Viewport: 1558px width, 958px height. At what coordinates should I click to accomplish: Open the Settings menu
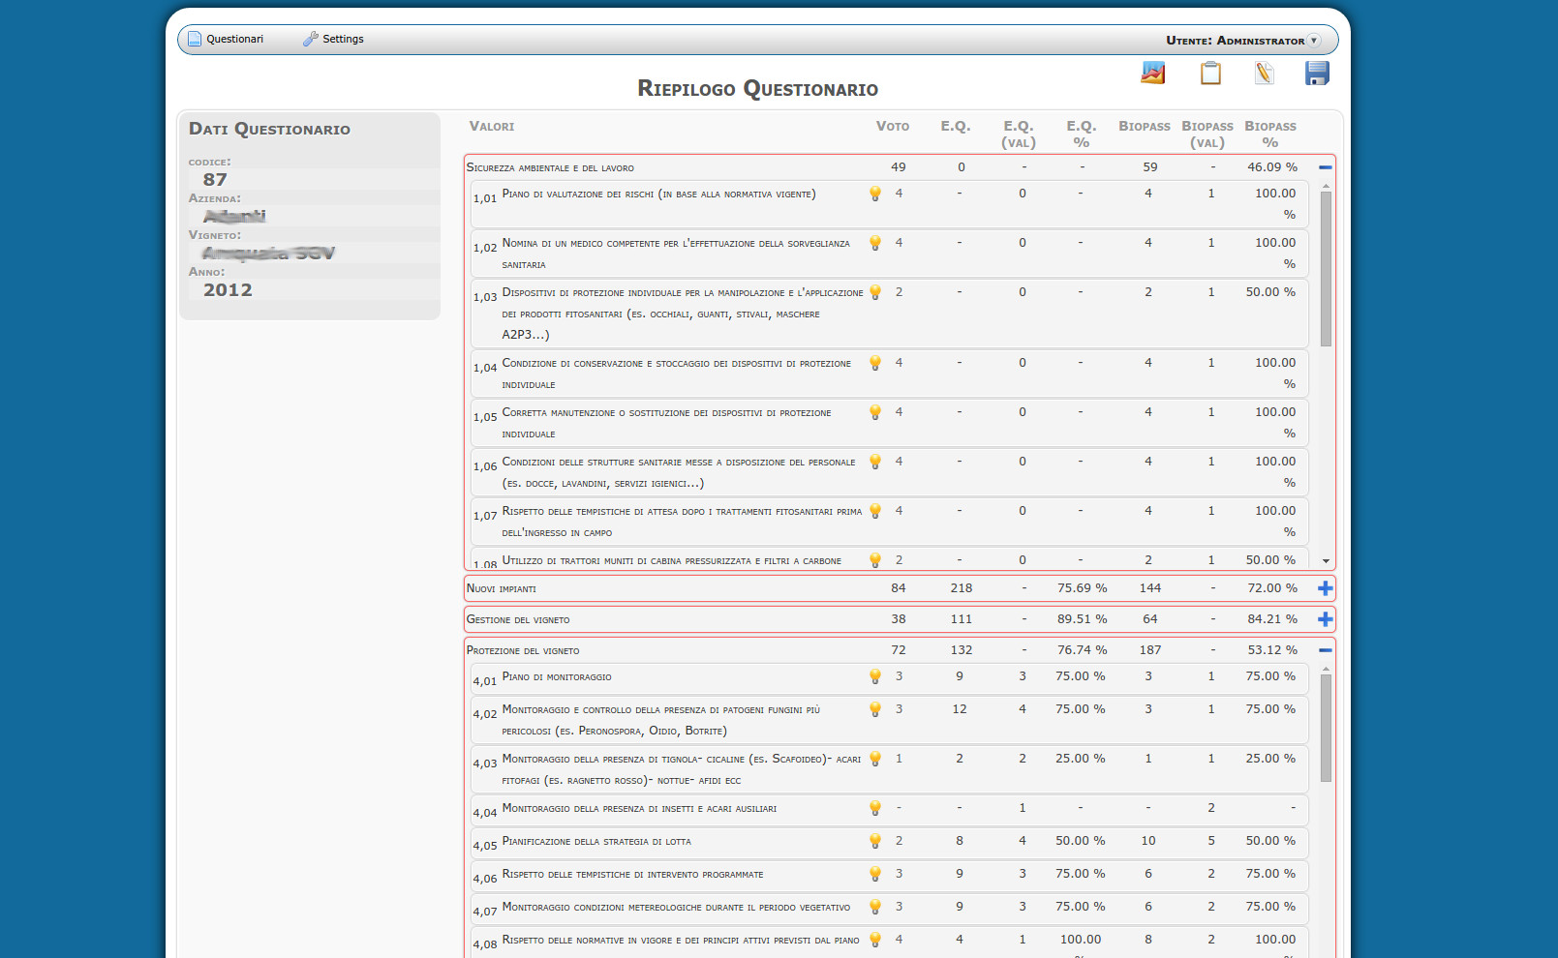[334, 40]
